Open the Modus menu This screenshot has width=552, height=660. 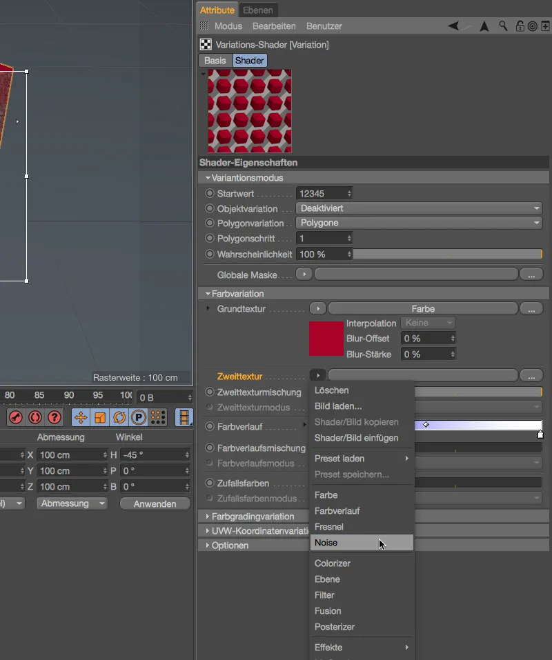[228, 26]
